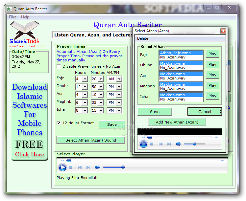Select Makkah.wma for Dhuhr
The height and width of the screenshot is (201, 246).
(181, 63)
